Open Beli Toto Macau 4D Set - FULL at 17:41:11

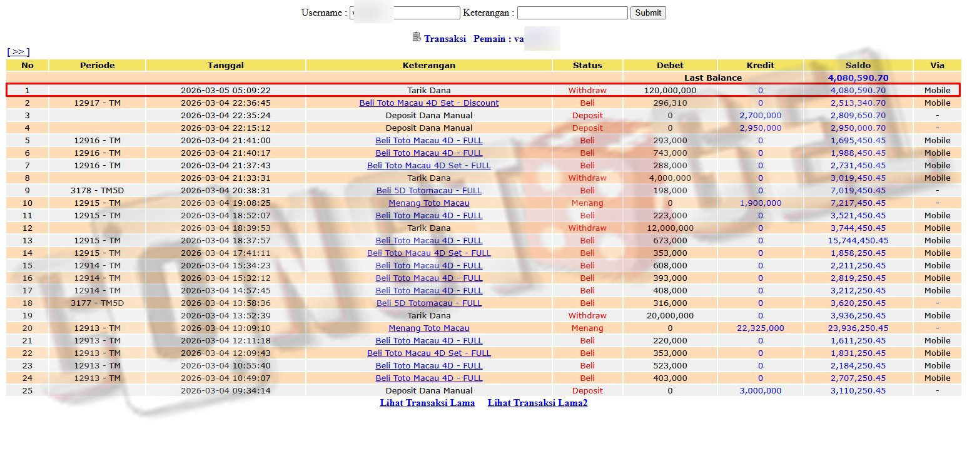pos(428,253)
